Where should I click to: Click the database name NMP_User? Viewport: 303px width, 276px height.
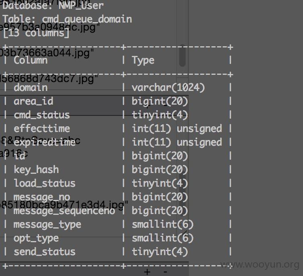click(x=81, y=6)
